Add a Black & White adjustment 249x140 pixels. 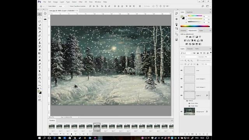[x=192, y=40]
